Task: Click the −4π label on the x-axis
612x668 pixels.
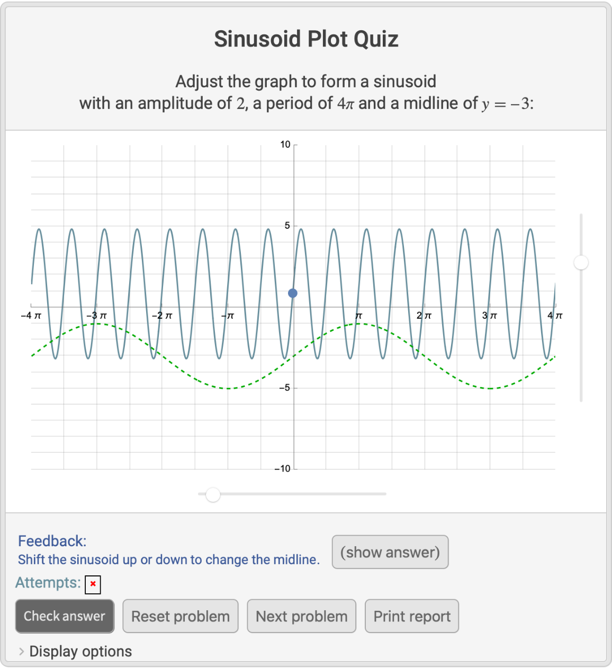Action: click(x=31, y=315)
